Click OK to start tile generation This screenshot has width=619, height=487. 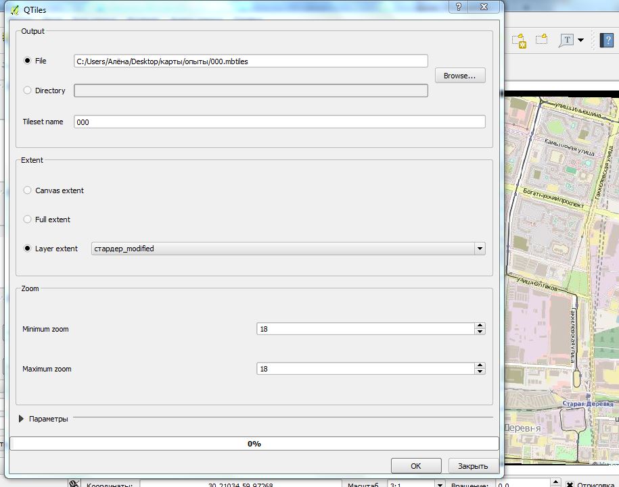click(416, 466)
